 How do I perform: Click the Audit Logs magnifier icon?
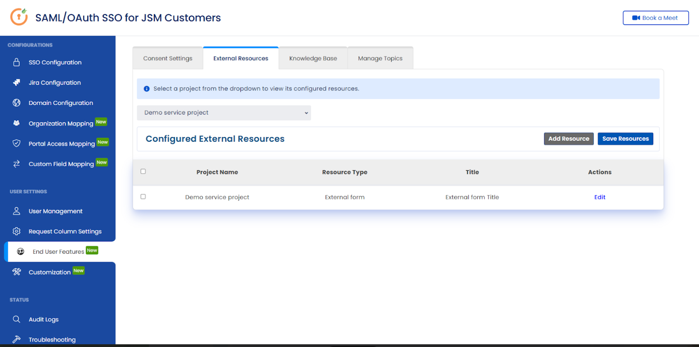click(x=16, y=319)
